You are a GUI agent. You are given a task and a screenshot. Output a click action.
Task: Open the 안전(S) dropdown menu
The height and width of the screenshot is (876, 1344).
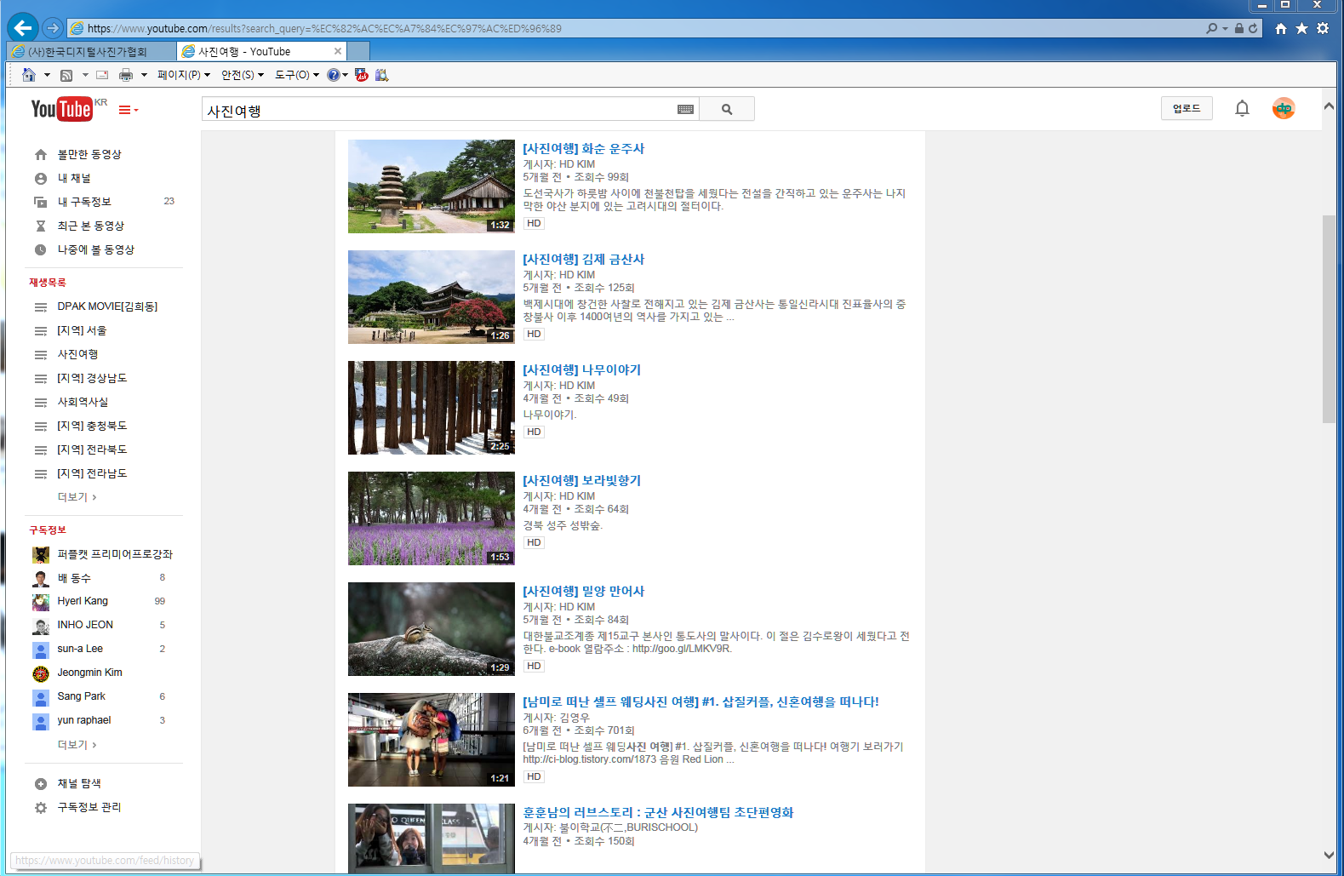click(x=242, y=75)
